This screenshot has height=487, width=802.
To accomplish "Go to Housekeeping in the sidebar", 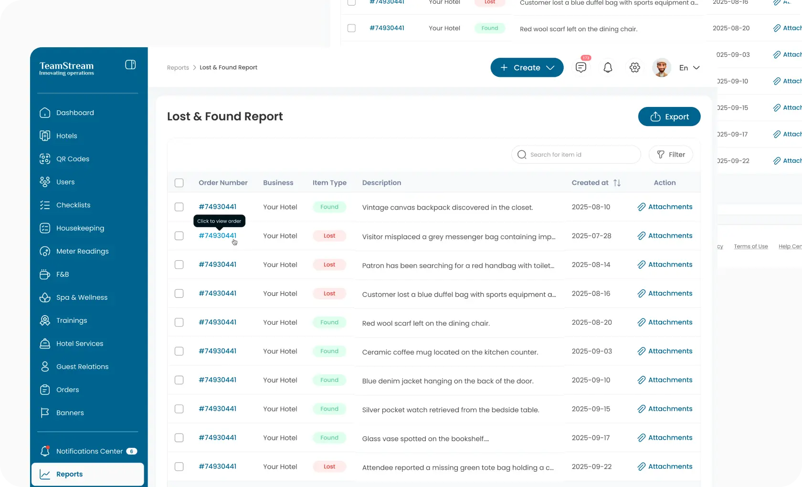I will point(80,228).
